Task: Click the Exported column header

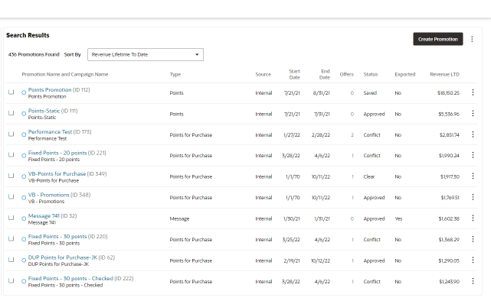Action: [x=405, y=74]
